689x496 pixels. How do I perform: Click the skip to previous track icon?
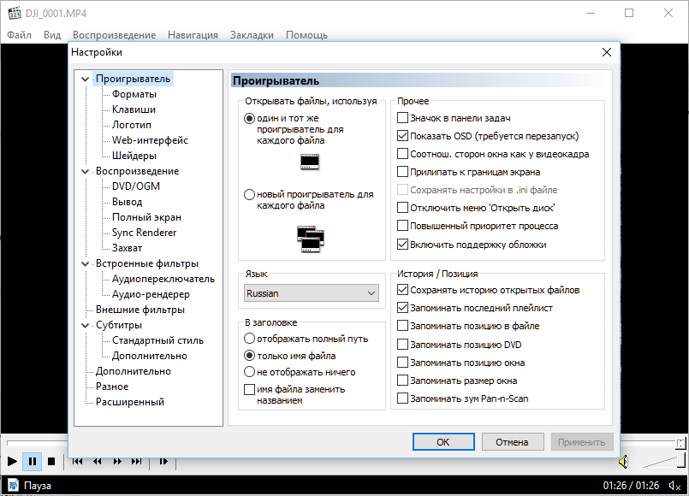pyautogui.click(x=78, y=461)
